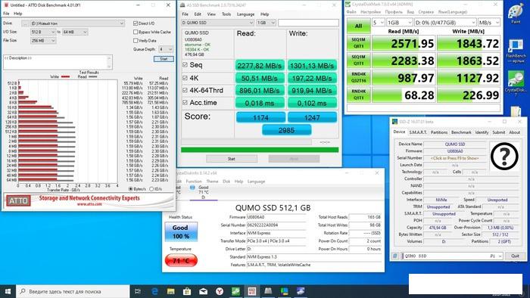Screen dimensions: 530x298
Task: Click the Paint desktop shortcut icon
Action: 516,13
